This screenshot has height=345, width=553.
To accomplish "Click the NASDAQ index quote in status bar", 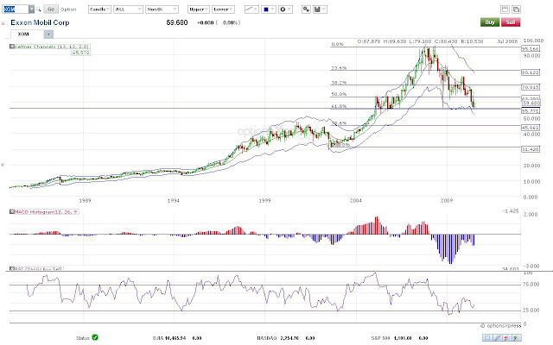I will point(286,338).
